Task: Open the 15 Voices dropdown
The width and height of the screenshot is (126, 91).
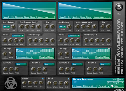Action: (78, 86)
